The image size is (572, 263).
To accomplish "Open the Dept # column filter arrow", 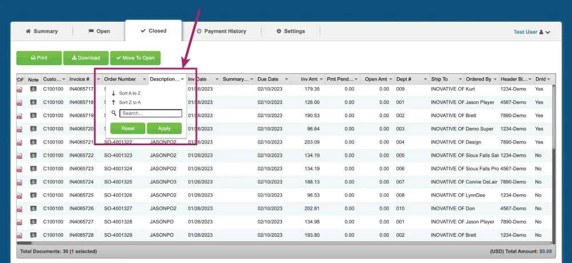I will [426, 79].
